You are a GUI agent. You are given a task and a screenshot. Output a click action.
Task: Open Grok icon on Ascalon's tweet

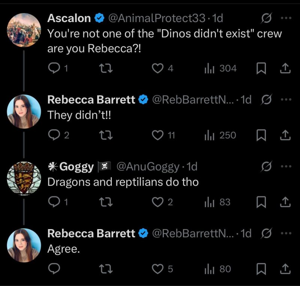(x=266, y=18)
